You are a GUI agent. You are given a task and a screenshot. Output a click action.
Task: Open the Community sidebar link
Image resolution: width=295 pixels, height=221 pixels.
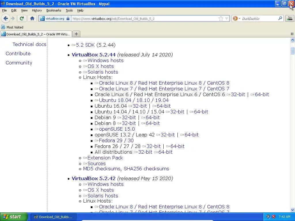coord(19,63)
